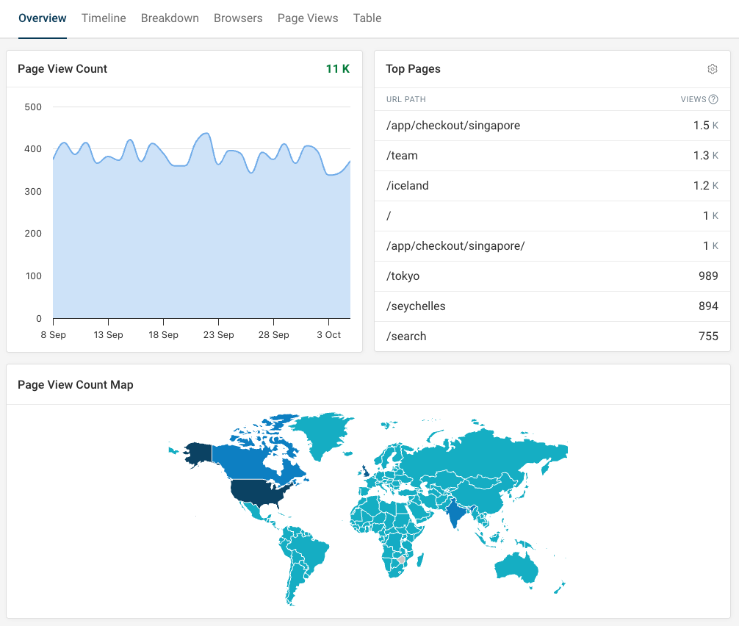Click the 1.2 K views value
This screenshot has width=739, height=626.
(705, 186)
